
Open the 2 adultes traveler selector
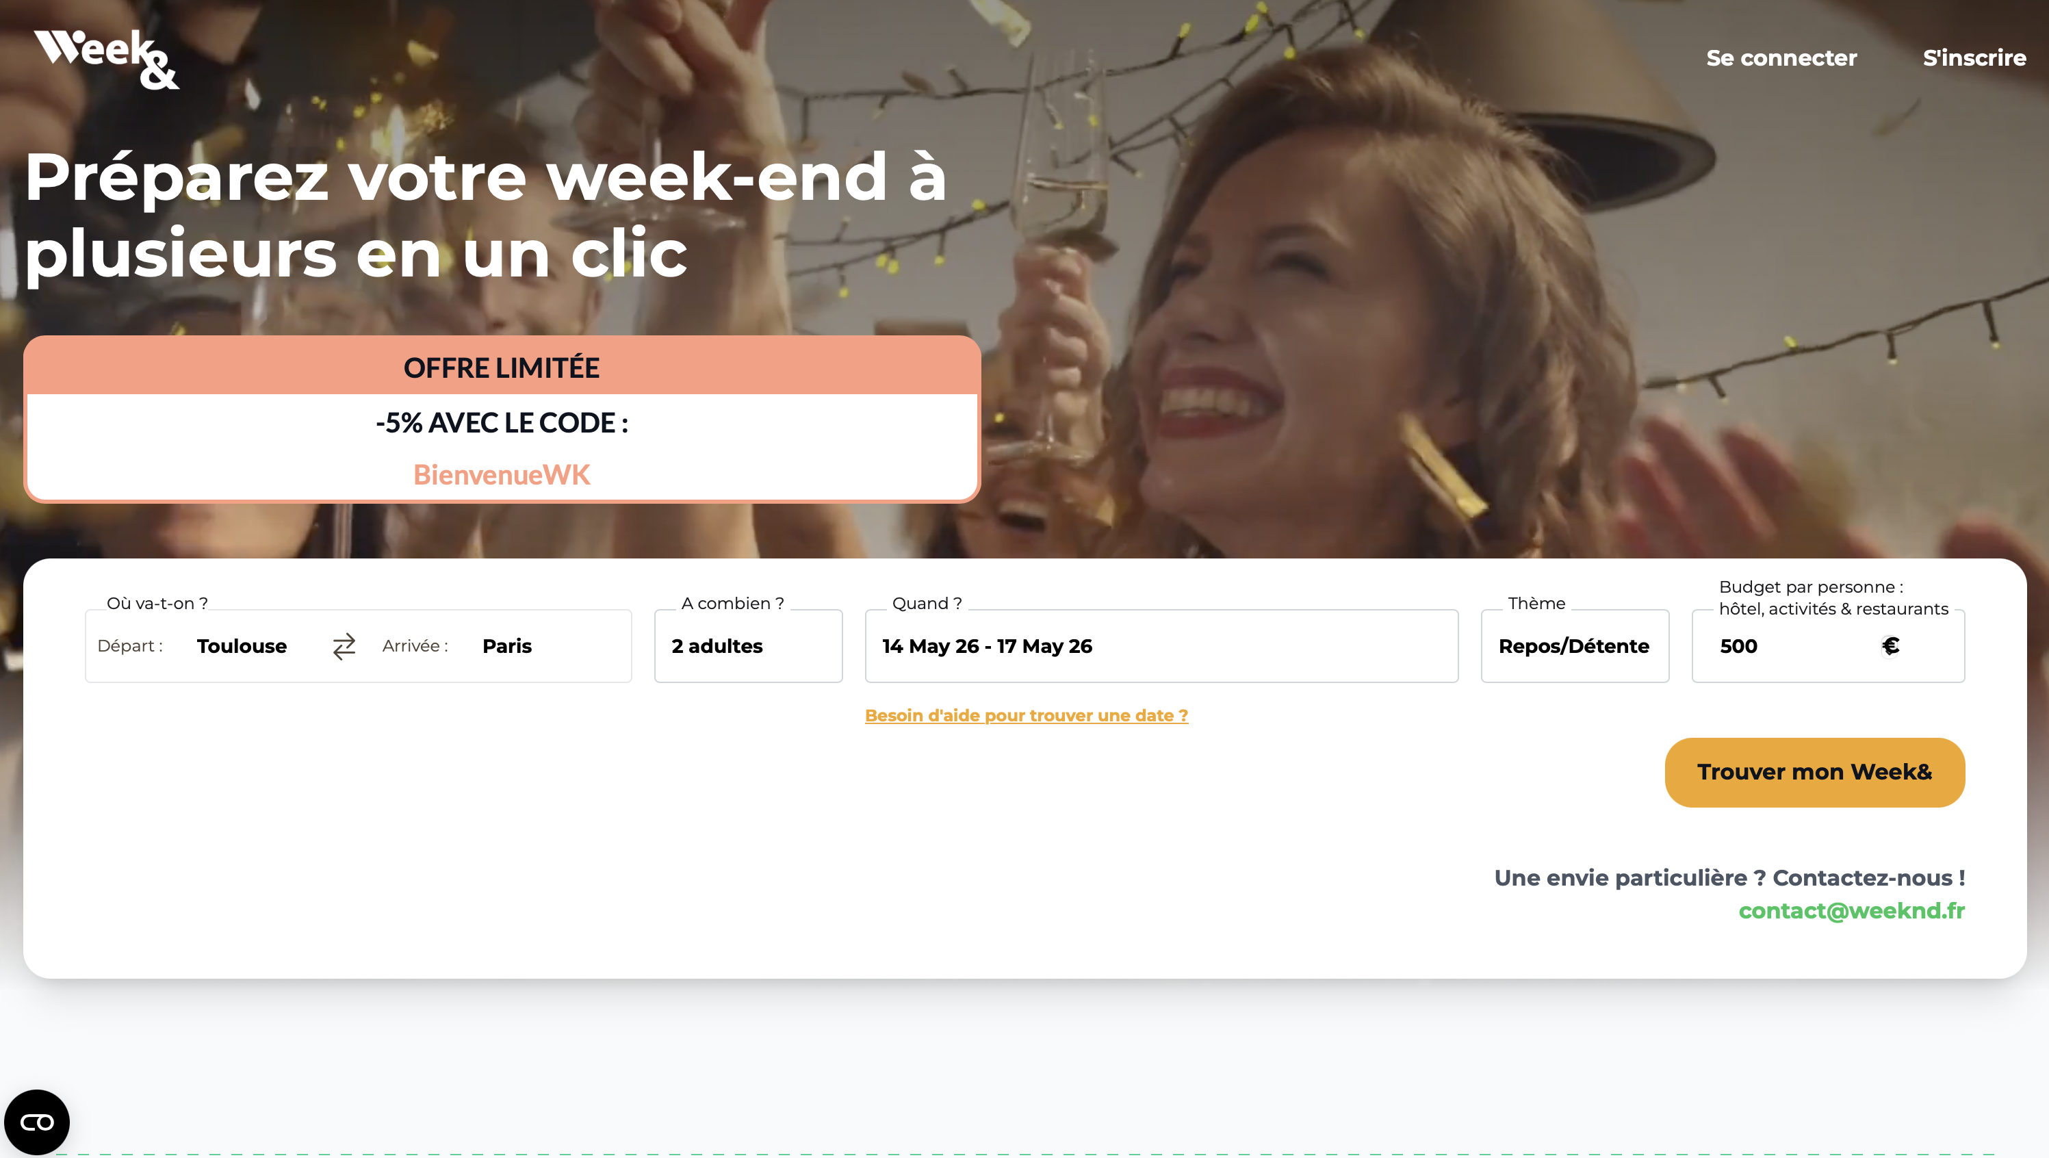coord(748,646)
